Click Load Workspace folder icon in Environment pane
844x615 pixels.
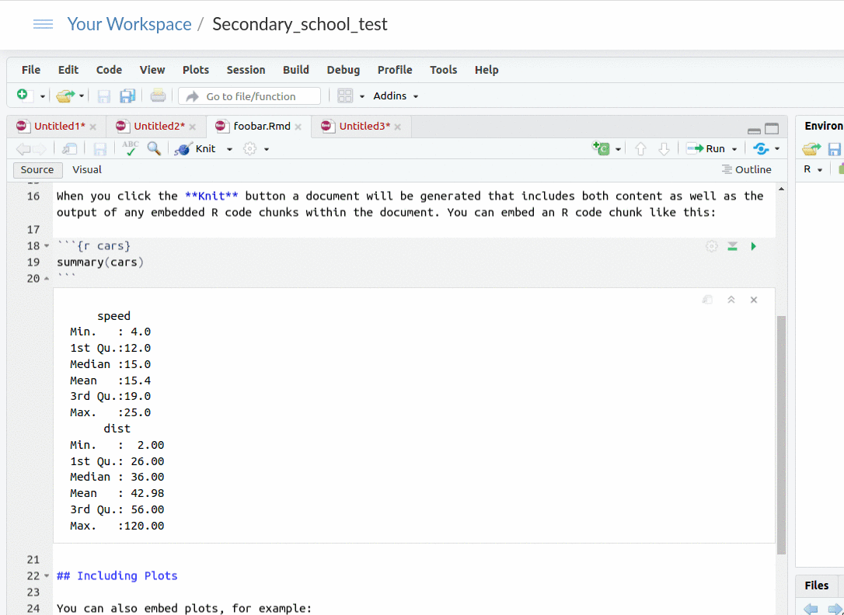point(811,149)
